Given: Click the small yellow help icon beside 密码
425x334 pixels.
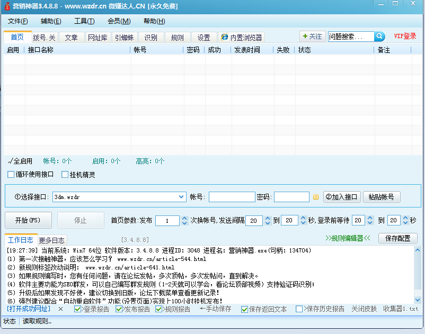Looking at the screenshot, I should (x=316, y=197).
